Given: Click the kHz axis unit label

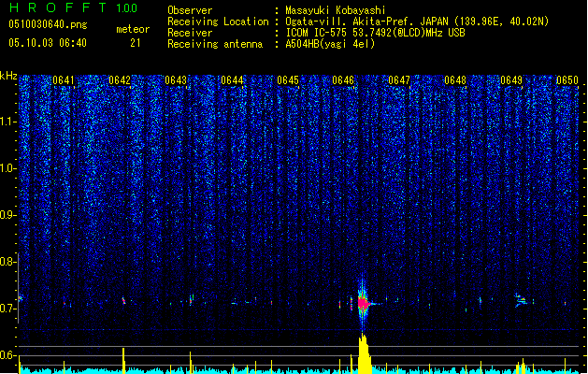Looking at the screenshot, I should tap(8, 76).
